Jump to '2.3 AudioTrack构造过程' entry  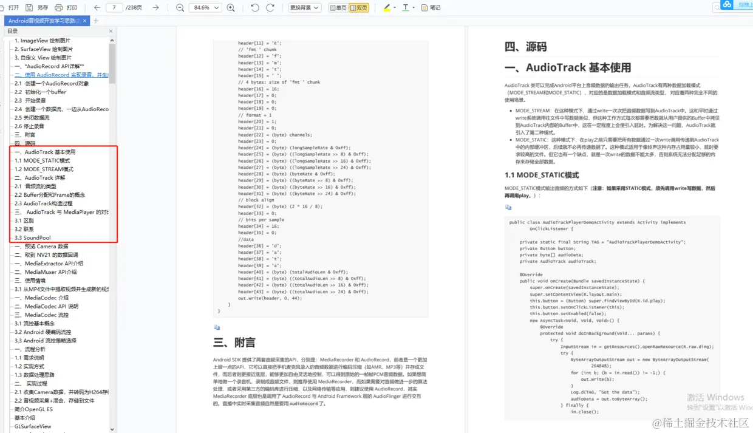click(x=43, y=203)
